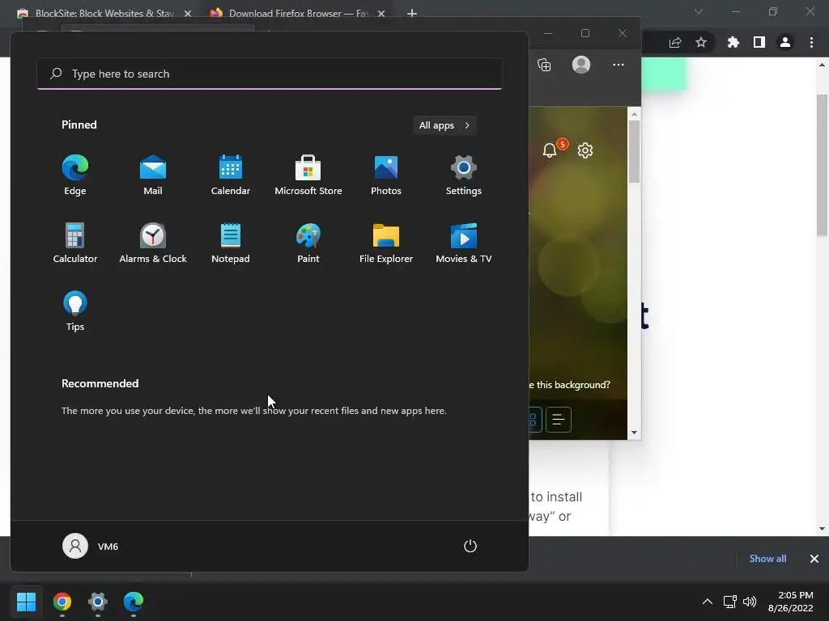Open the Edge profile avatar
The height and width of the screenshot is (621, 829).
(x=581, y=65)
